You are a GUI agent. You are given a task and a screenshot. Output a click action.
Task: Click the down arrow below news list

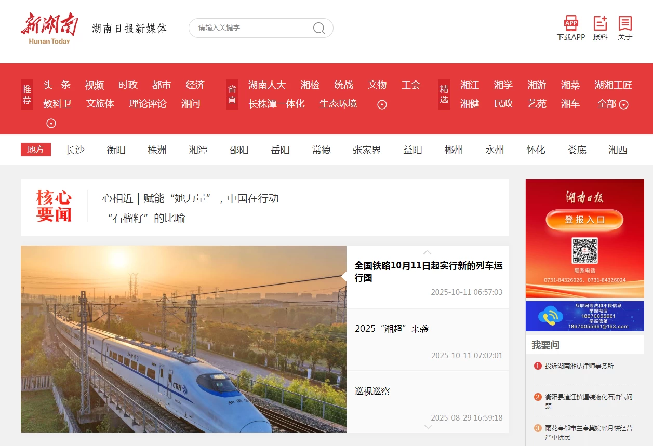tap(428, 427)
